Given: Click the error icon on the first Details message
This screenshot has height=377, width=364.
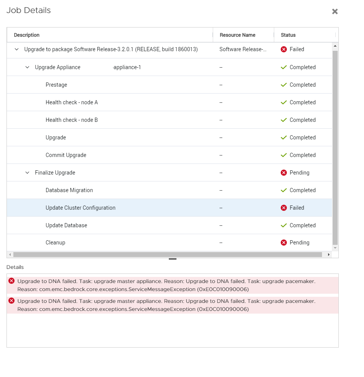Looking at the screenshot, I should [11, 280].
